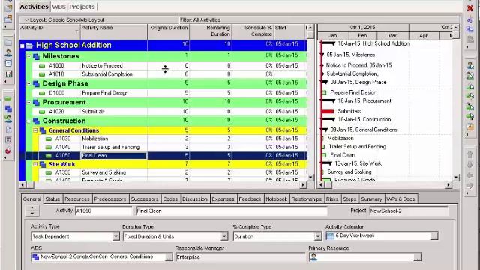Click the Move Up arrow in right toolbar
Image resolution: width=480 pixels, height=270 pixels.
click(x=470, y=154)
